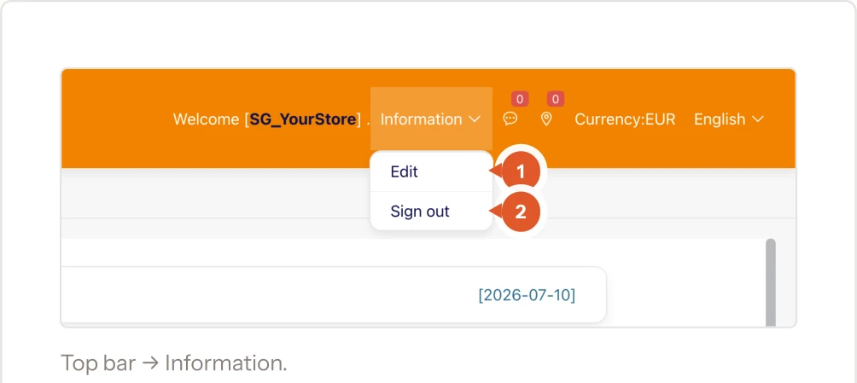Screen dimensions: 857x383
Task: Select Edit from the Information menu
Action: pos(431,171)
